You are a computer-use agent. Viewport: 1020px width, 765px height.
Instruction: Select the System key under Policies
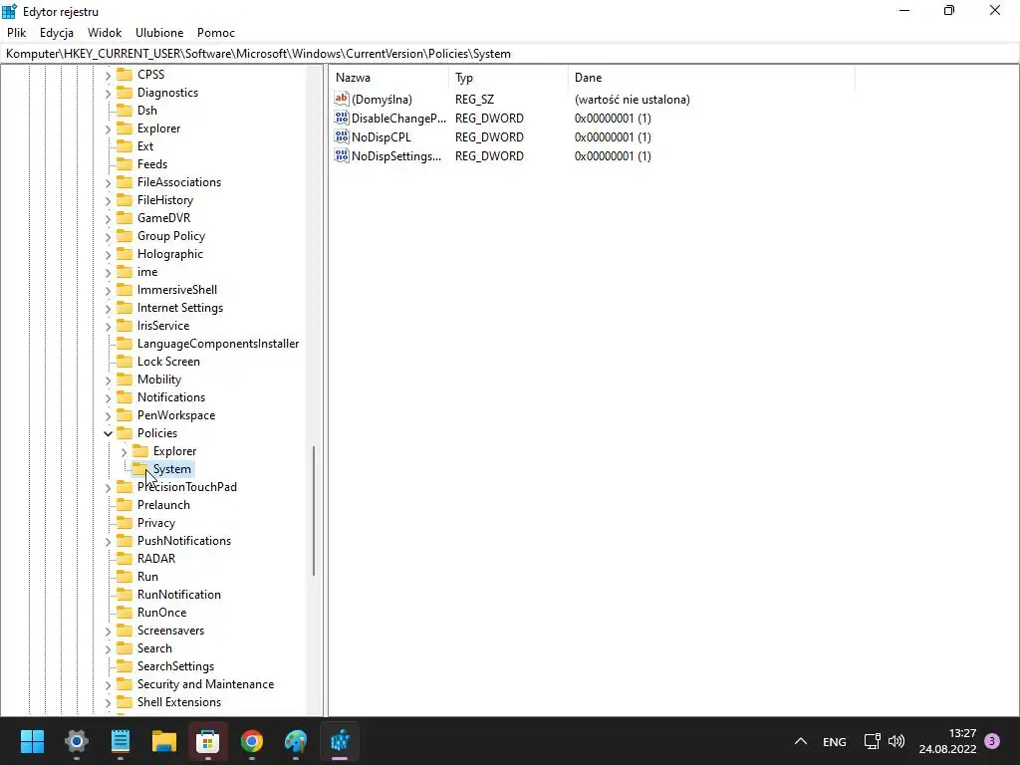coord(172,469)
